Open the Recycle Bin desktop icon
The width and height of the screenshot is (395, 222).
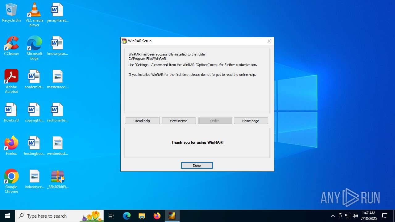11,13
